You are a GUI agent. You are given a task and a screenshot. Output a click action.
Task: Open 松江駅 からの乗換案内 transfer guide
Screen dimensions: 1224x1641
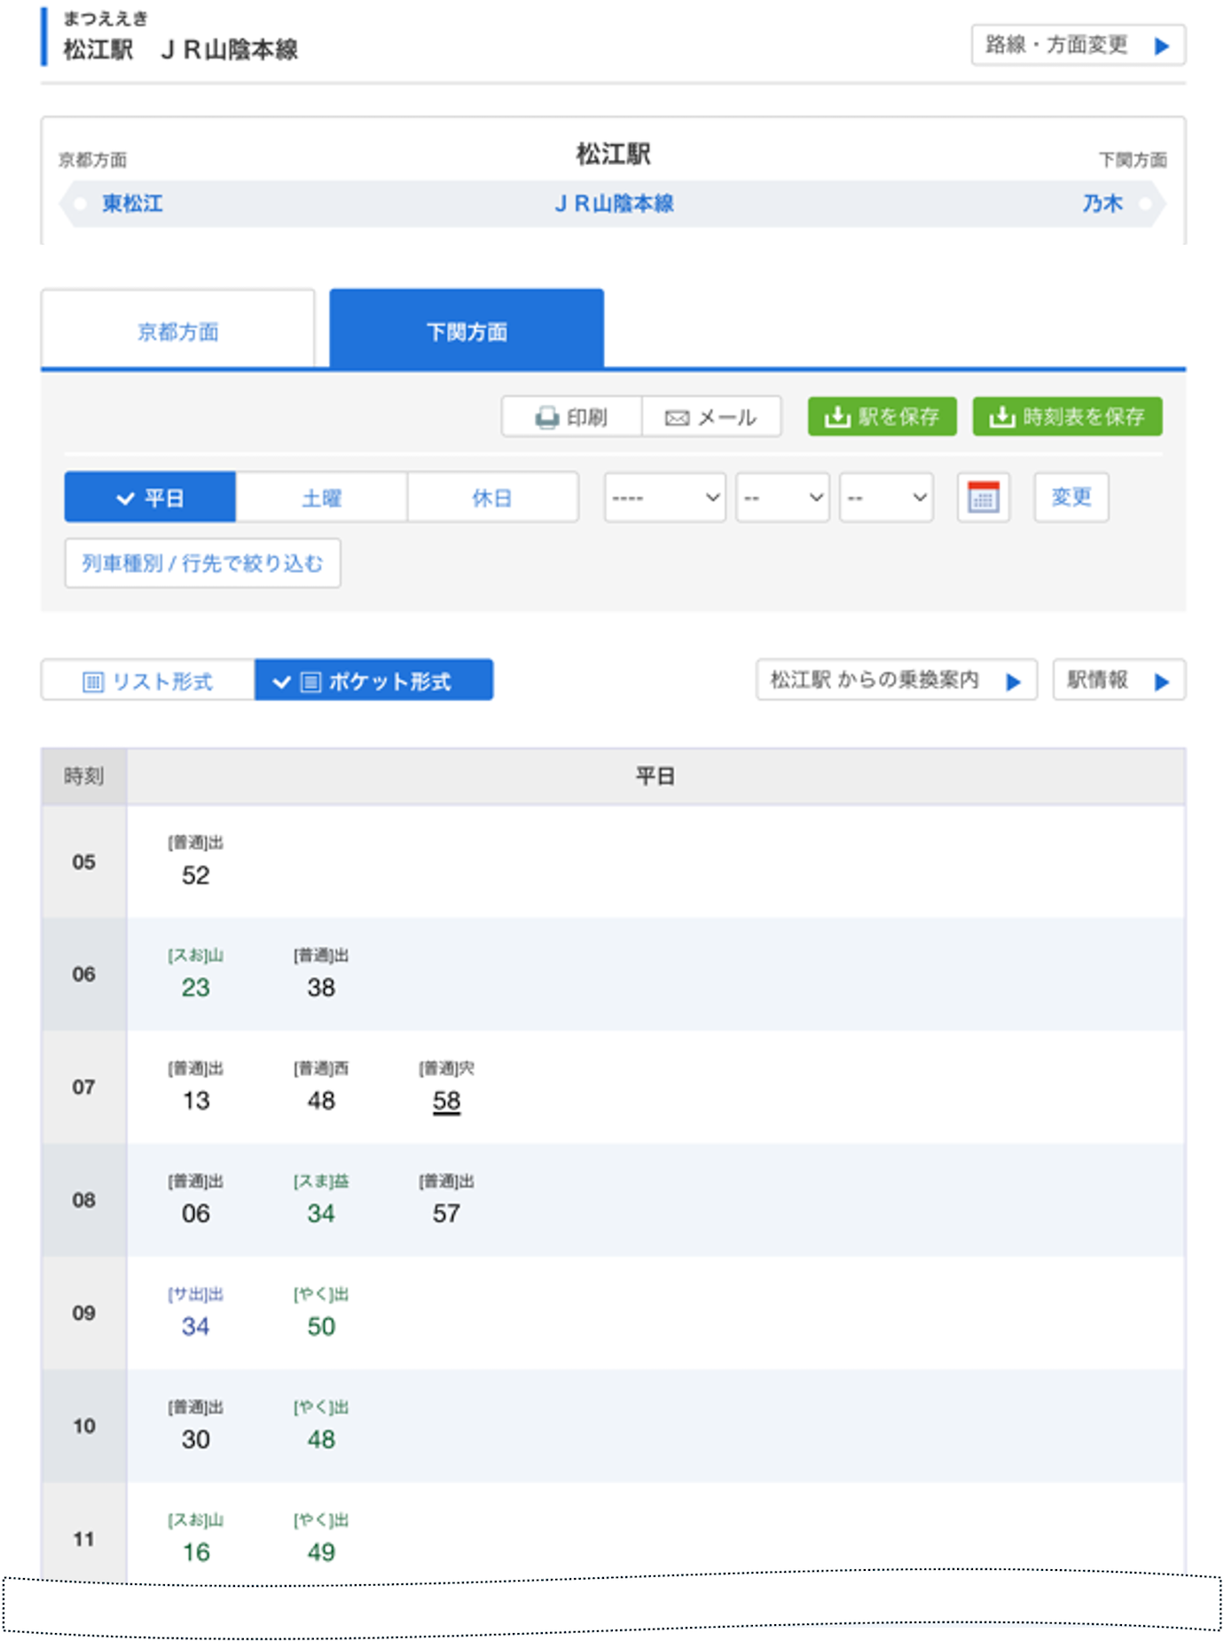pos(897,680)
